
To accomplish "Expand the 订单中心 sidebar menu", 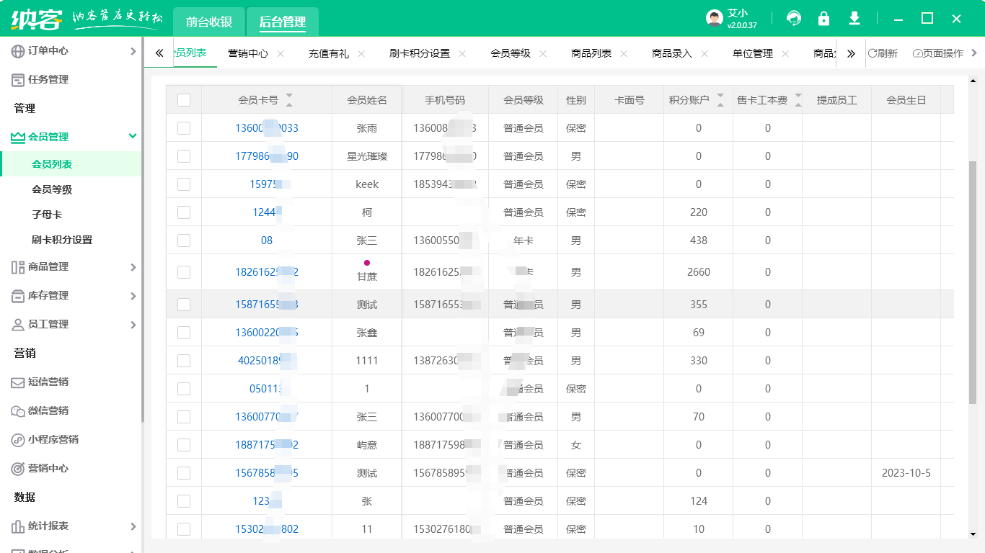I will click(133, 51).
